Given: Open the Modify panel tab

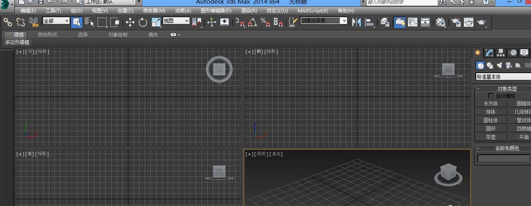Looking at the screenshot, I should click(489, 53).
